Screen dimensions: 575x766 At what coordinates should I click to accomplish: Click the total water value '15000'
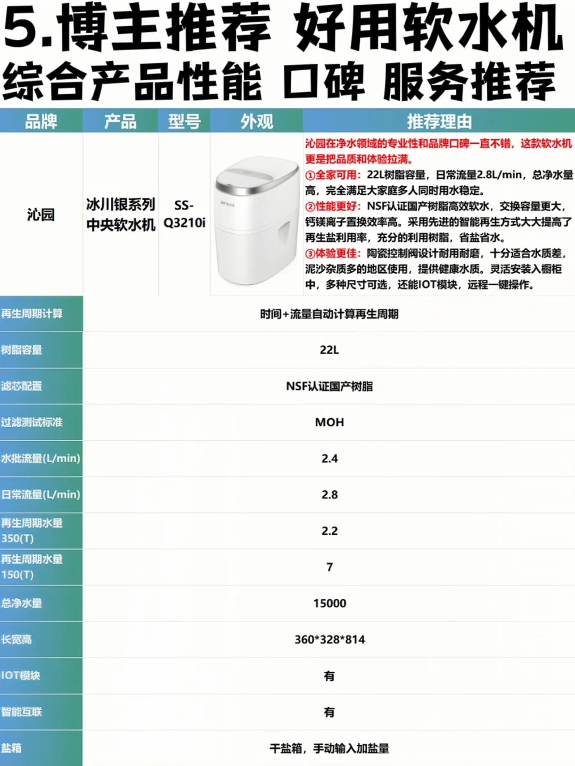coord(330,603)
